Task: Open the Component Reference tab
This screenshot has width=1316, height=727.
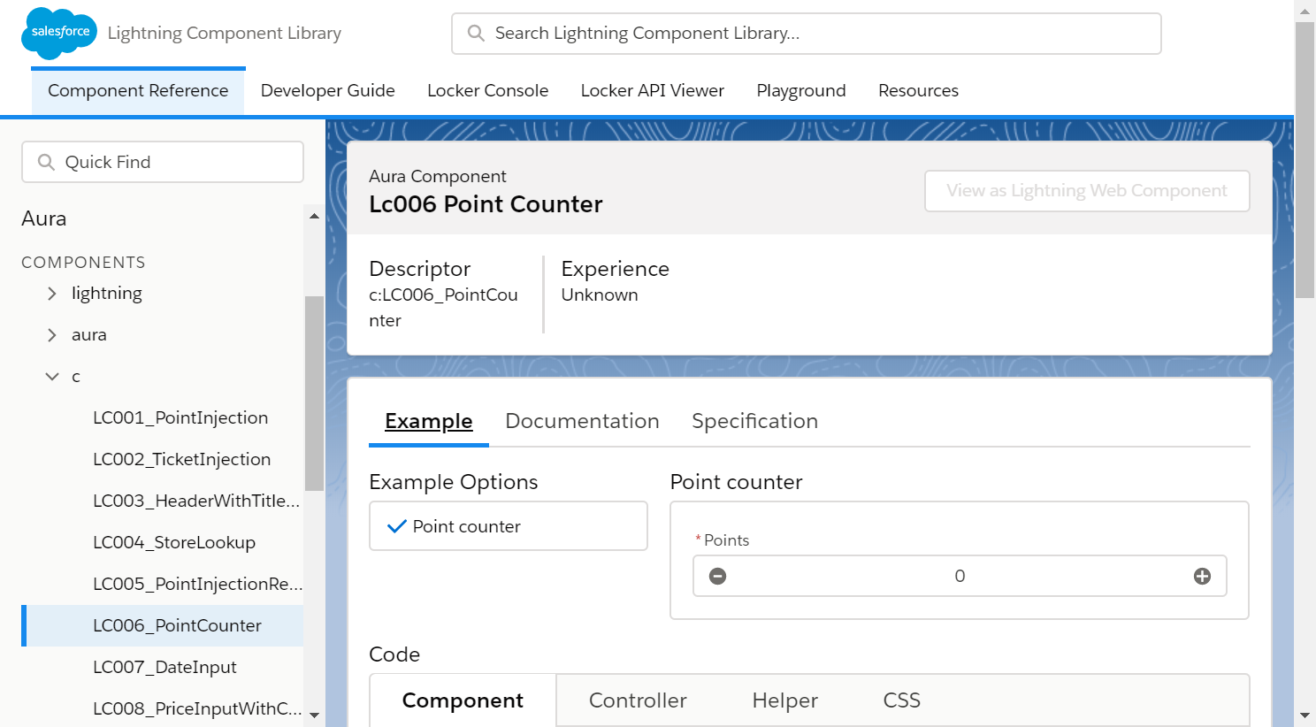Action: point(138,91)
